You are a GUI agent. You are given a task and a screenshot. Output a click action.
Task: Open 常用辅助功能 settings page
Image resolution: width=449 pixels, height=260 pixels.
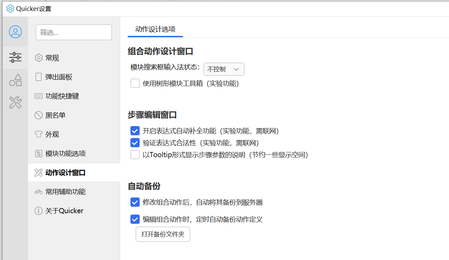click(74, 192)
